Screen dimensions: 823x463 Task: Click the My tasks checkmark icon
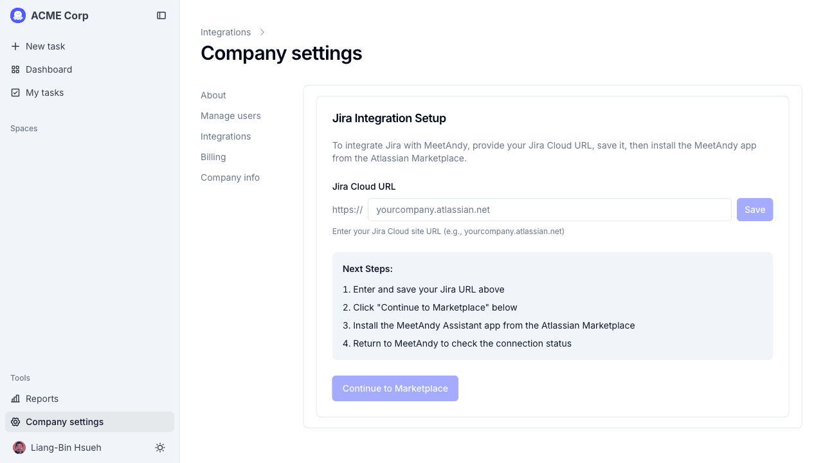(x=15, y=93)
